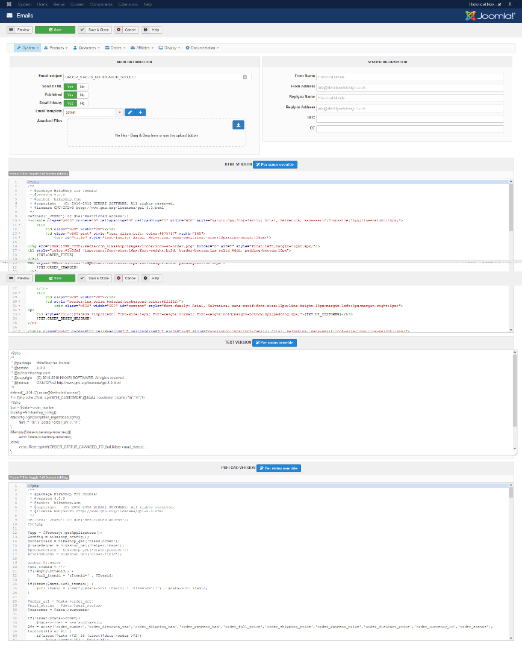Screen dimensions: 522x650
Task: Click line 1 in Preload version editor
Action: click(268, 486)
